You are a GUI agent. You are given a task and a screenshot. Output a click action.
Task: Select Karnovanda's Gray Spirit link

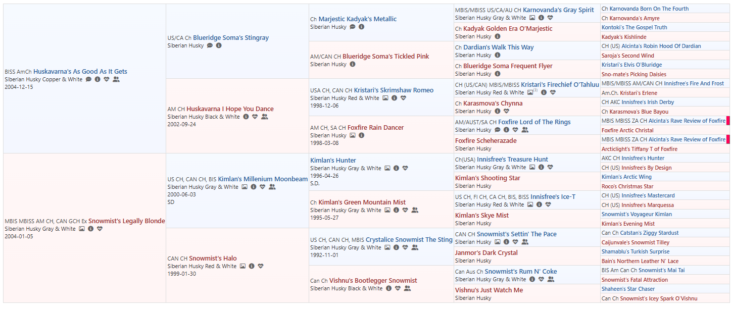[558, 10]
